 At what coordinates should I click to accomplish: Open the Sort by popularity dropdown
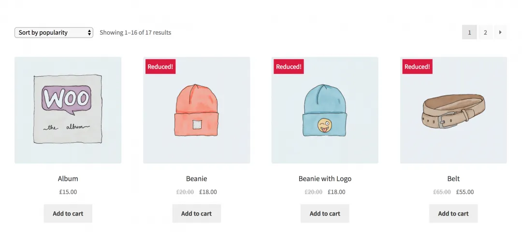pyautogui.click(x=54, y=33)
